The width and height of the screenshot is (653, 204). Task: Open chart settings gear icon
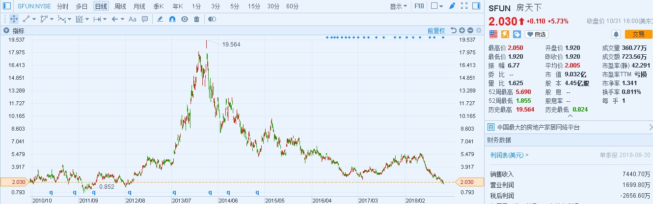tap(479, 30)
